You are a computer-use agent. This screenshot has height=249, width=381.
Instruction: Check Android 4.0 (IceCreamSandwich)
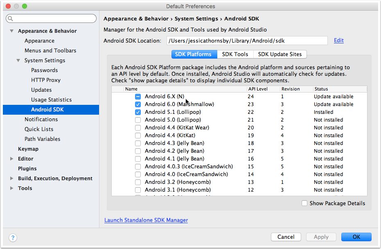[x=138, y=174]
